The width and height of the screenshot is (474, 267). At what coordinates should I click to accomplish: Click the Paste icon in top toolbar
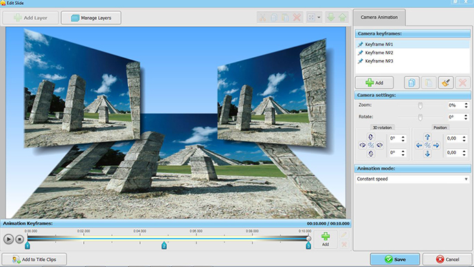tap(285, 18)
